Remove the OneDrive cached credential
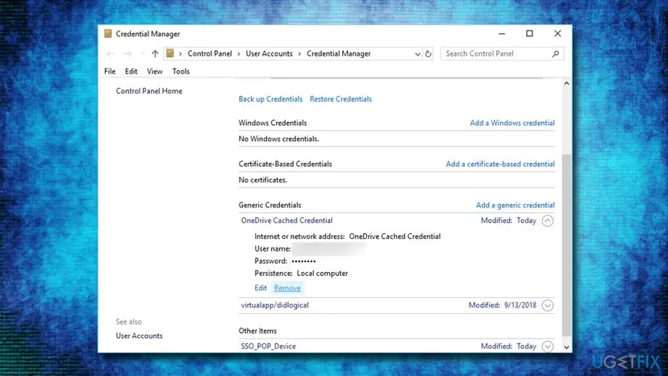This screenshot has height=376, width=668. pos(287,288)
